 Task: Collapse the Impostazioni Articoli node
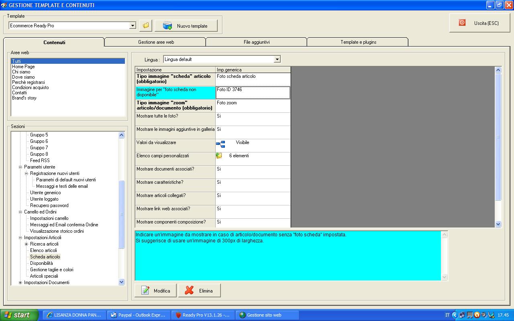(20, 238)
